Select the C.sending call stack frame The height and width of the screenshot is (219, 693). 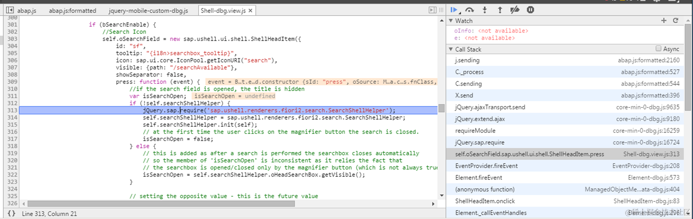tap(565, 84)
